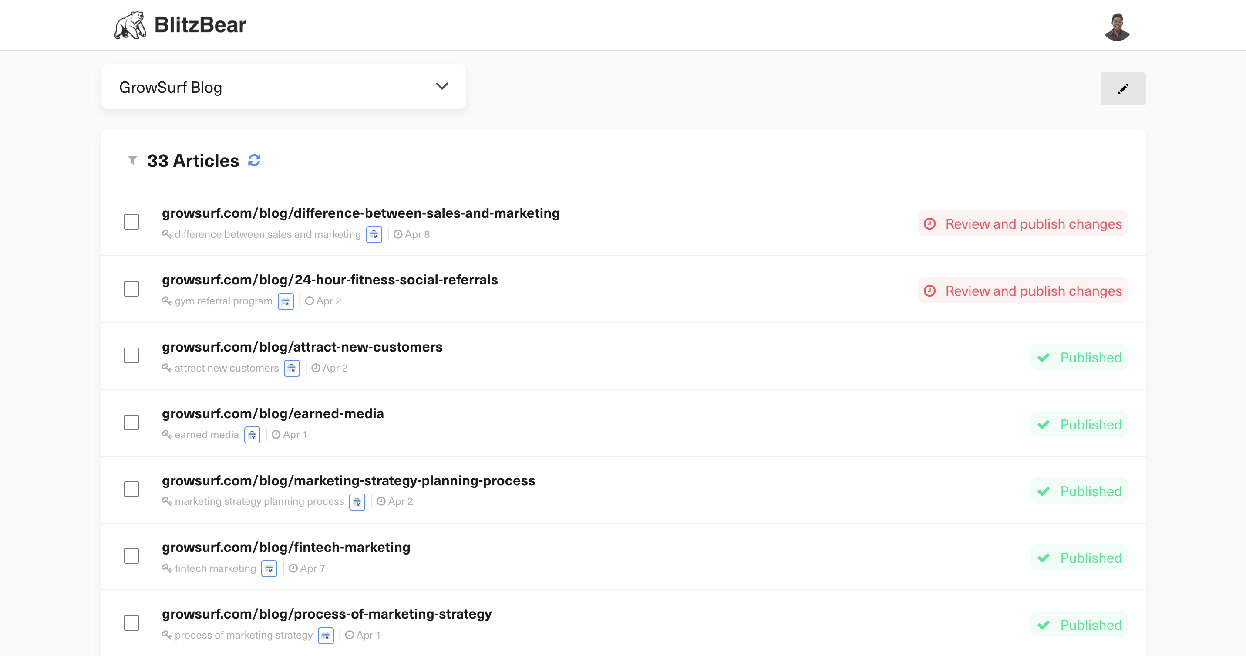
Task: Click blue badge icon after 'process of marketing strategy'
Action: pos(326,635)
